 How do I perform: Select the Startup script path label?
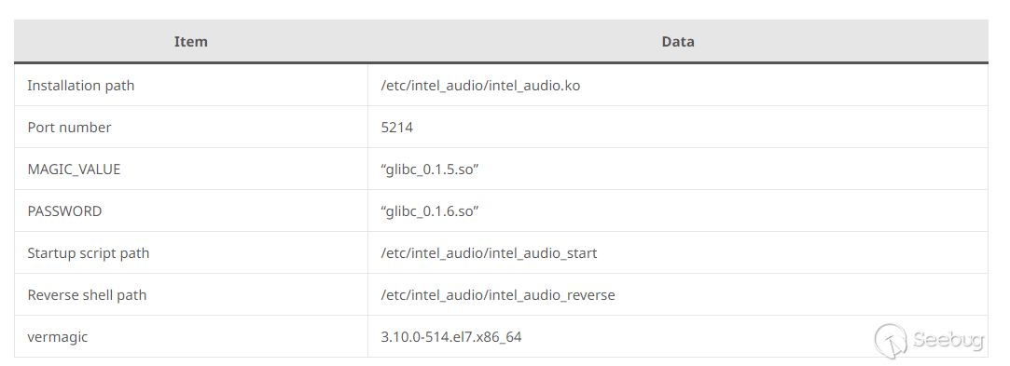(89, 253)
